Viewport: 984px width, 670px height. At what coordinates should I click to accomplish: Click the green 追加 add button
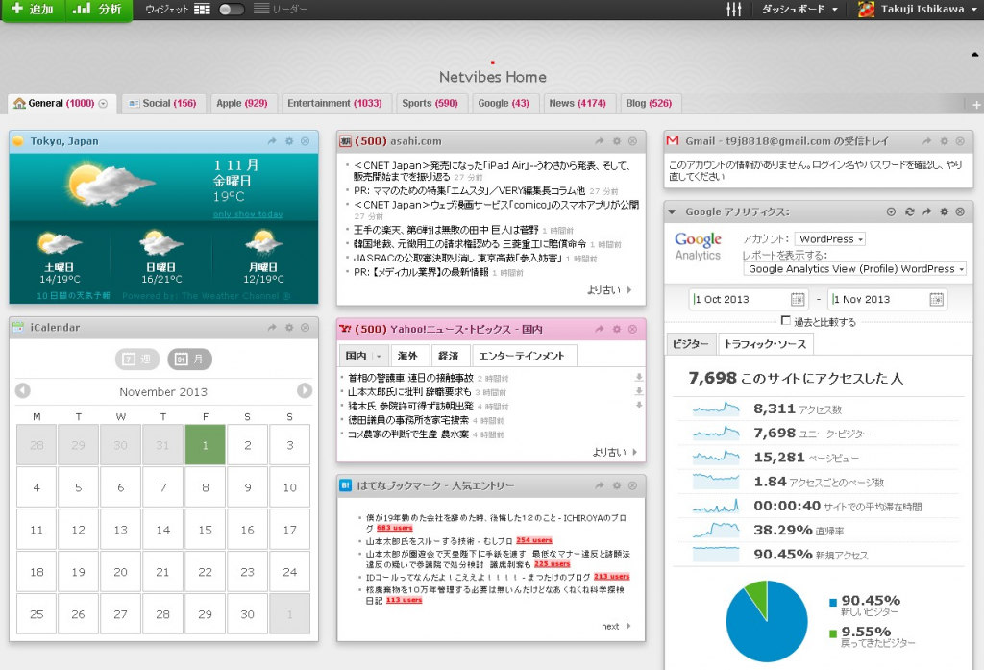pos(32,10)
